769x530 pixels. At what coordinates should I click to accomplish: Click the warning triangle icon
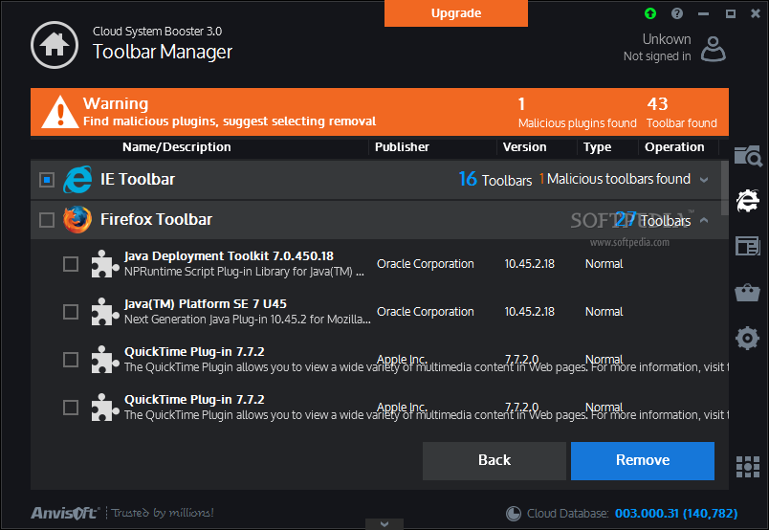[x=60, y=112]
